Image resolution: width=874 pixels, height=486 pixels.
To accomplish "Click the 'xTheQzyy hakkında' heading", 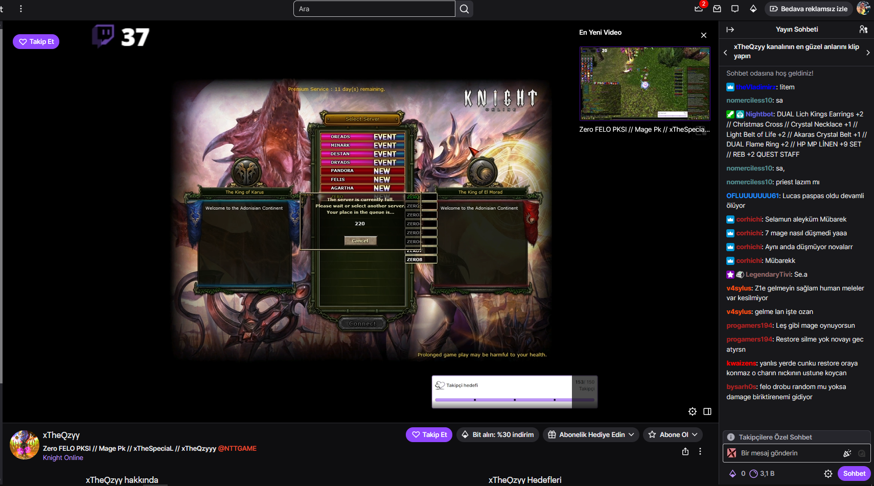I will pyautogui.click(x=122, y=480).
